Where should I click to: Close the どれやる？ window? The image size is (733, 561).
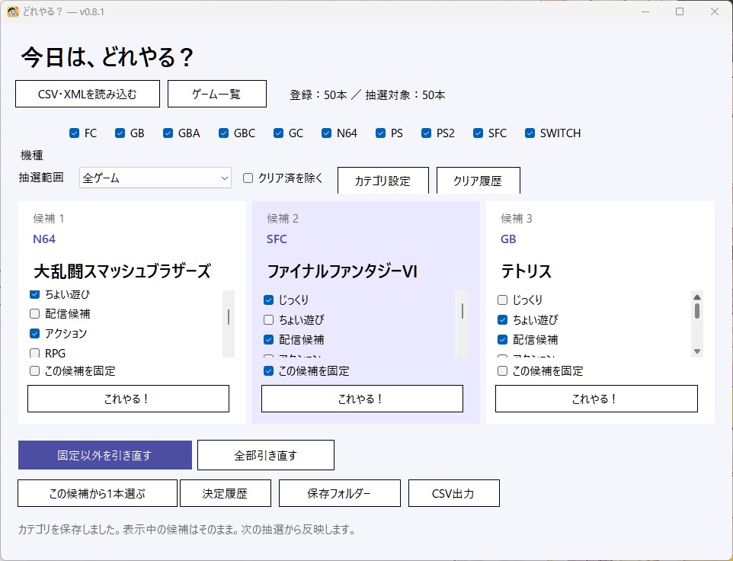(x=715, y=11)
